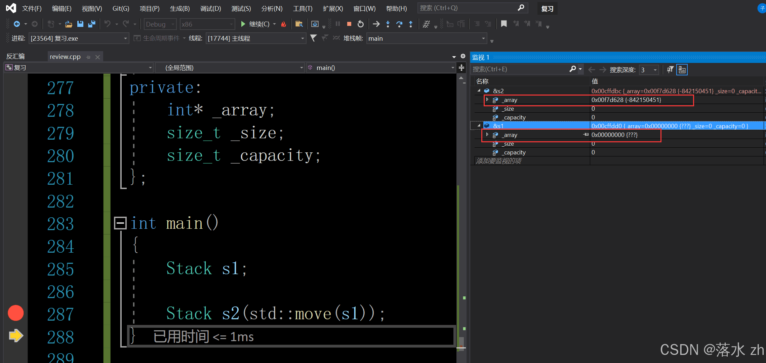Image resolution: width=766 pixels, height=363 pixels.
Task: Click the 名称 column header
Action: click(x=532, y=81)
